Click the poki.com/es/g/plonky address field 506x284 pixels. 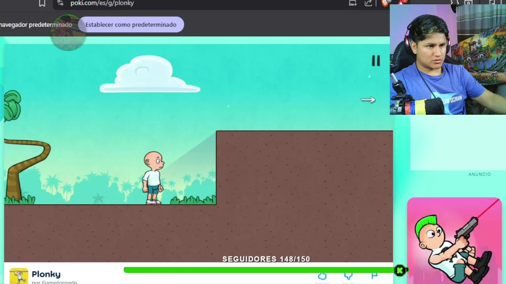[x=102, y=3]
